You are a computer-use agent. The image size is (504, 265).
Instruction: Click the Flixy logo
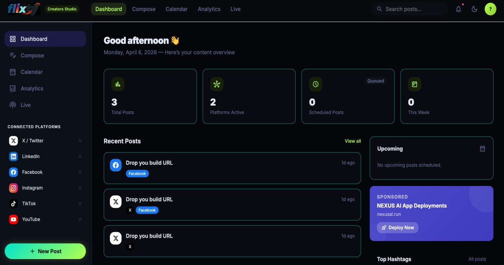point(24,9)
